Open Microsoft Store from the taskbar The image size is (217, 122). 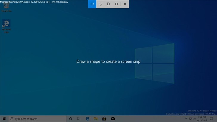104,119
